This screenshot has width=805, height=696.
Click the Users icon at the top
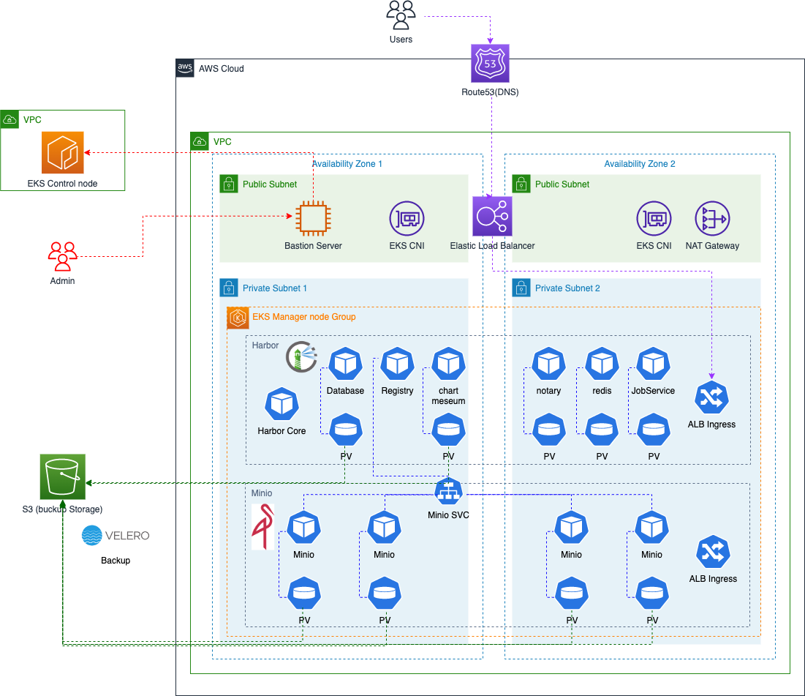(401, 15)
